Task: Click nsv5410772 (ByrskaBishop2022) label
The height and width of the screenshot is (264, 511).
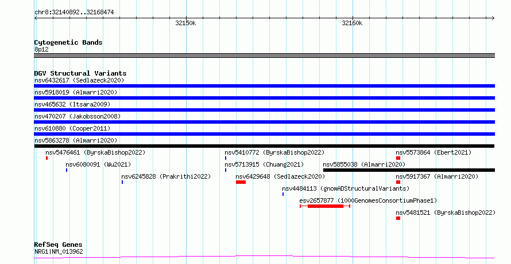Action: [x=274, y=152]
